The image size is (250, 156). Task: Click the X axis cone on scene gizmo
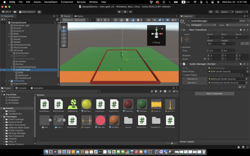pyautogui.click(x=160, y=34)
